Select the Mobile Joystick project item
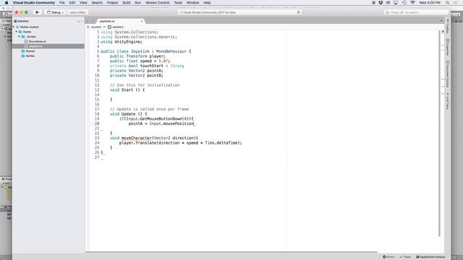463x260 pixels. click(x=29, y=27)
